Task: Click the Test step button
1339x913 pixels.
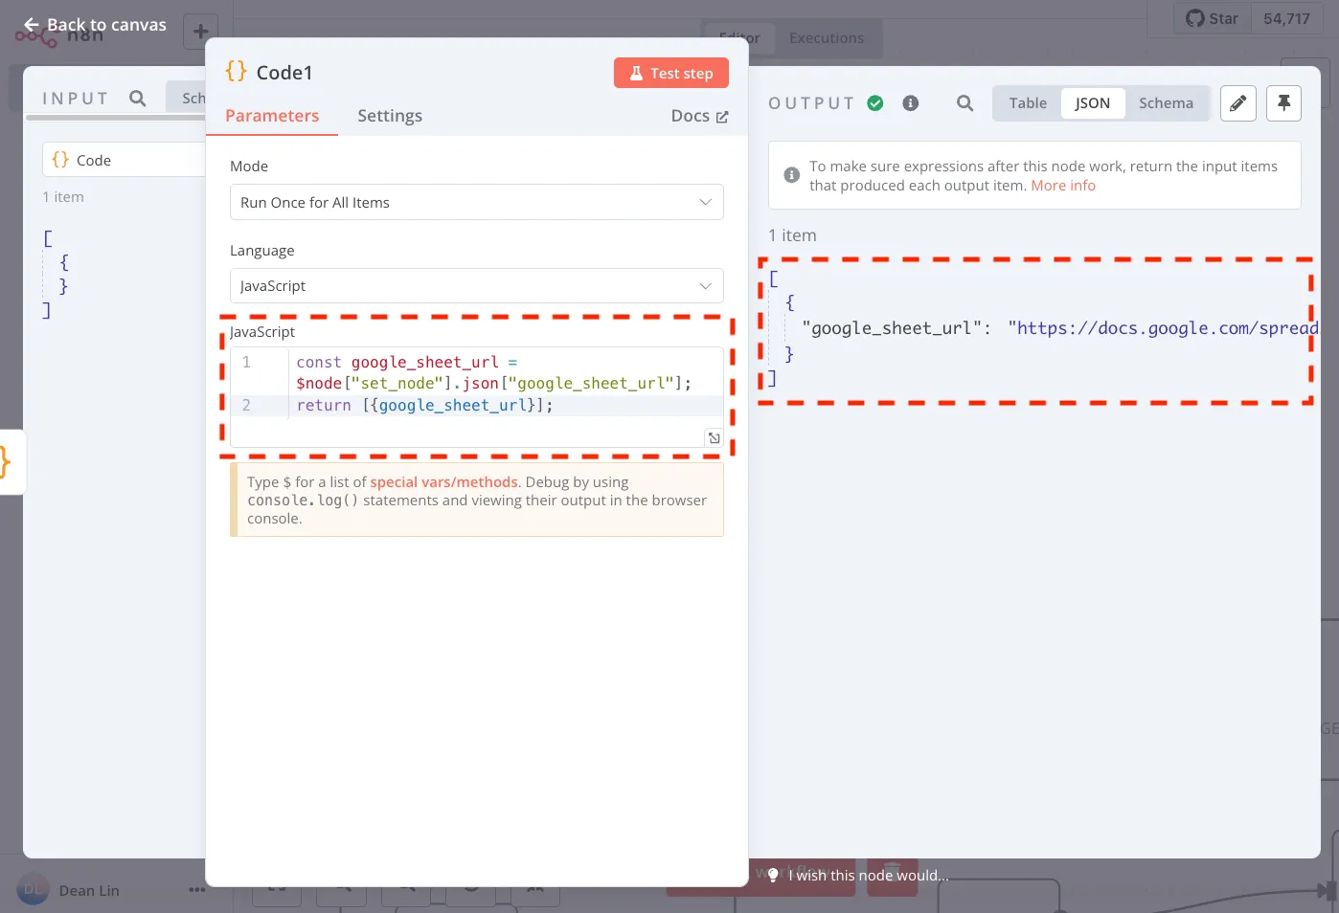Action: pos(671,73)
